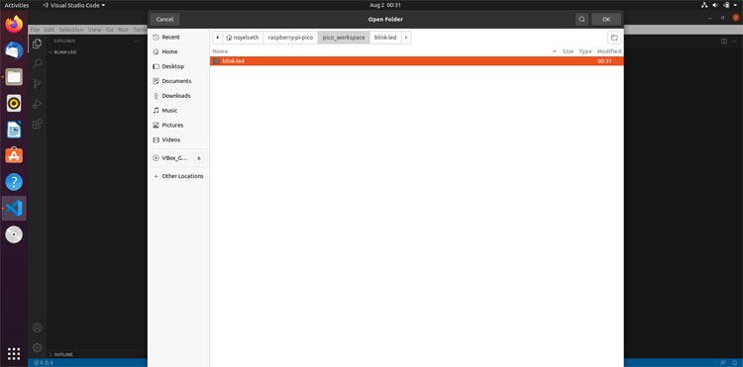
Task: Open VS Code Manage gear icon
Action: pyautogui.click(x=37, y=347)
